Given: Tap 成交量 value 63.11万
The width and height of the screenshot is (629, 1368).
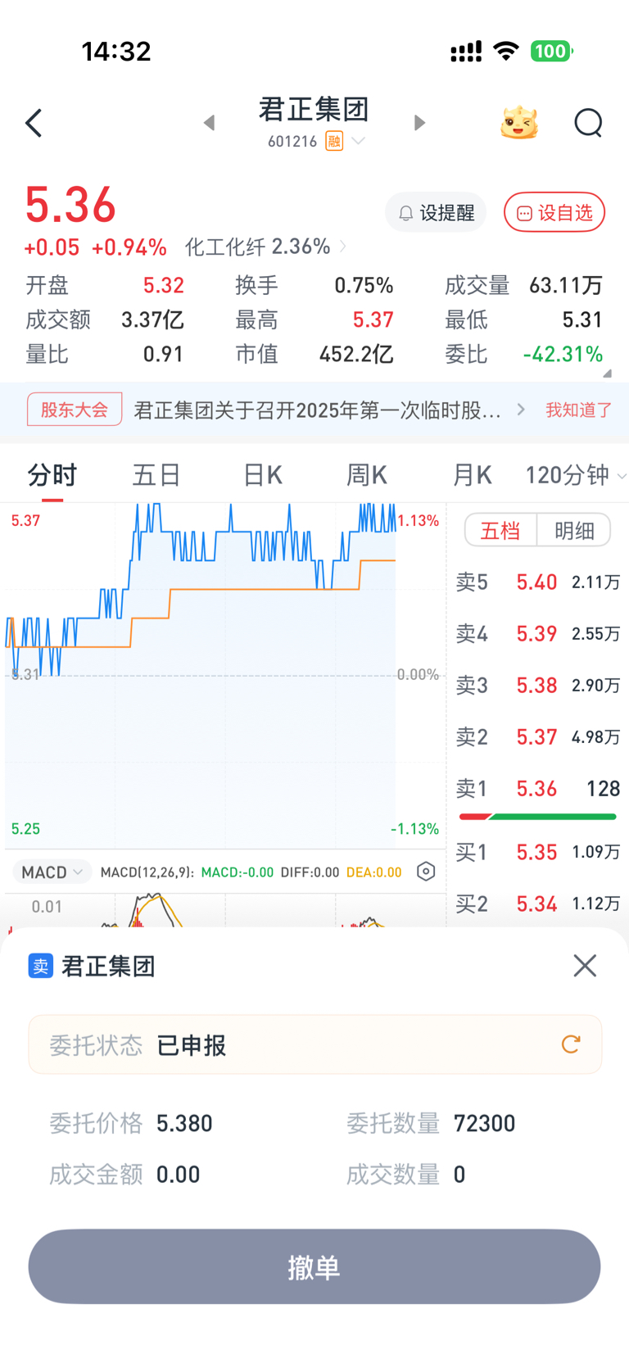Looking at the screenshot, I should point(566,285).
